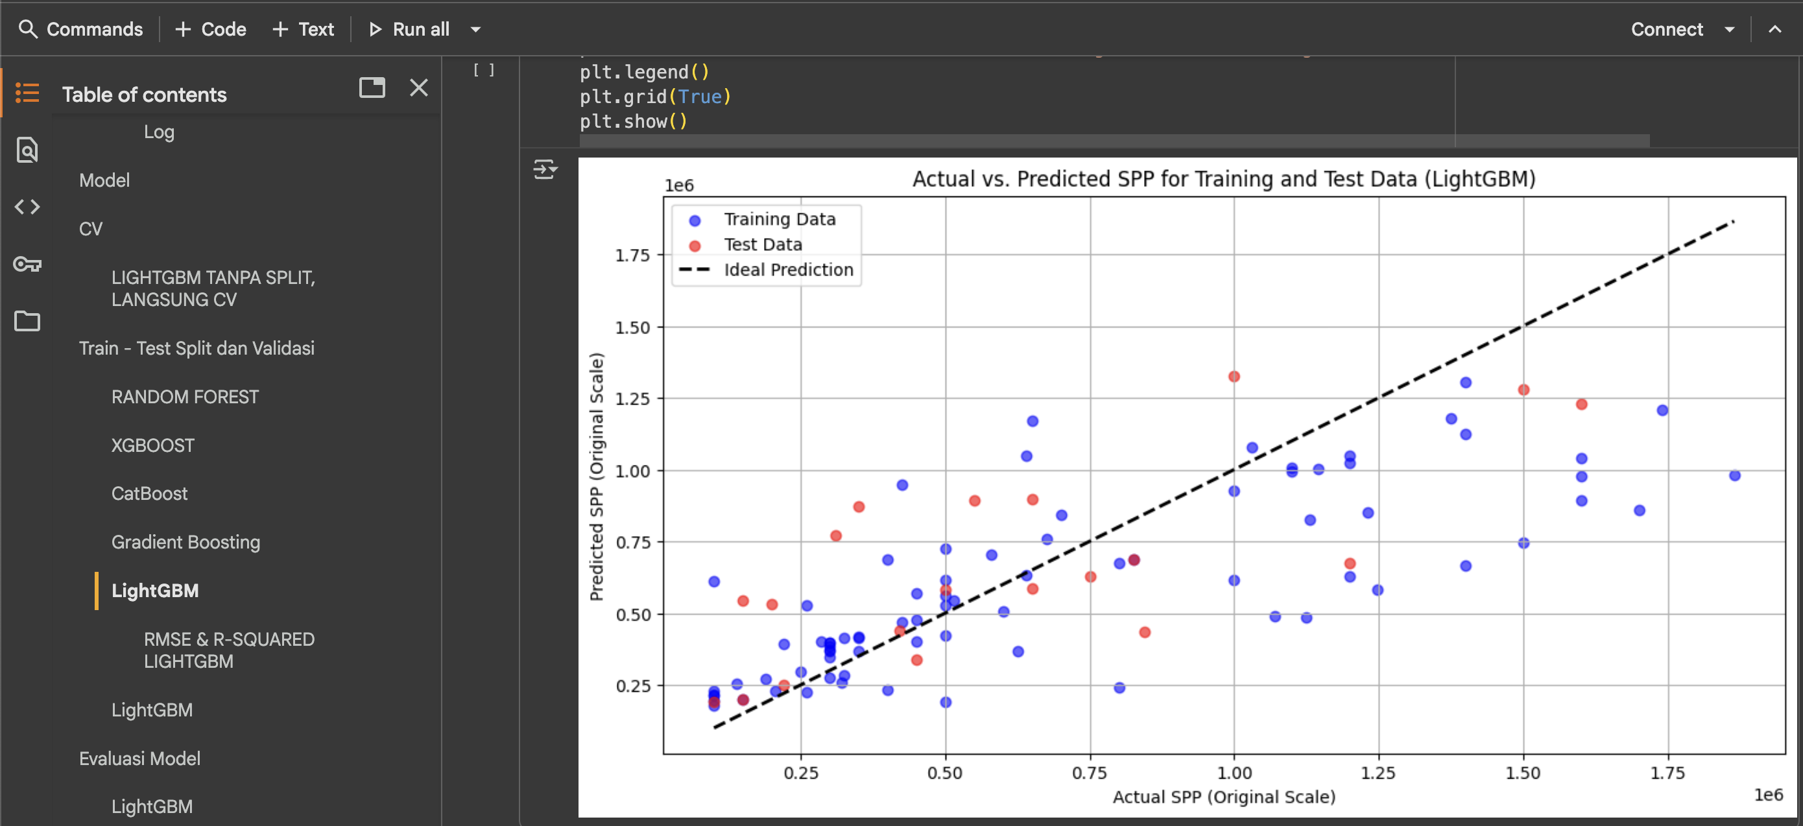1803x826 pixels.
Task: Close the Table of contents panel
Action: click(418, 88)
